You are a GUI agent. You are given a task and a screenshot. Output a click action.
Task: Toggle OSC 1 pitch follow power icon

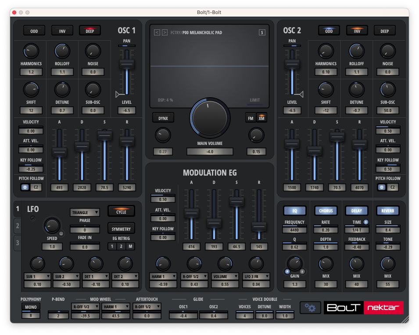pos(25,187)
